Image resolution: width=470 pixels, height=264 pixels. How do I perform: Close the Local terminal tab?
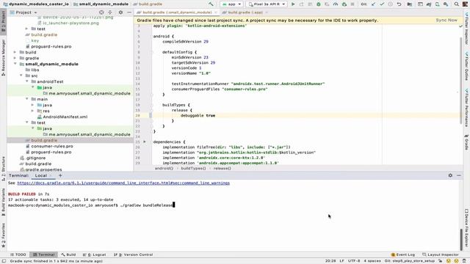click(51, 175)
